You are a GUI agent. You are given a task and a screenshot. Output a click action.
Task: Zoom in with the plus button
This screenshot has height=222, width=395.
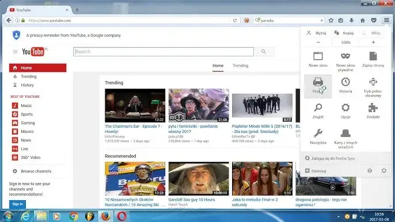click(x=373, y=43)
